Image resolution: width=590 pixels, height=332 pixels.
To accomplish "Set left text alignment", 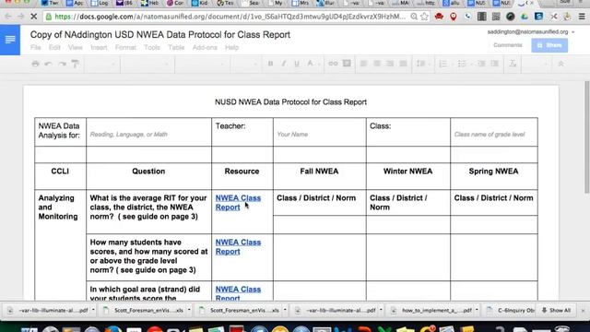I will click(x=363, y=64).
